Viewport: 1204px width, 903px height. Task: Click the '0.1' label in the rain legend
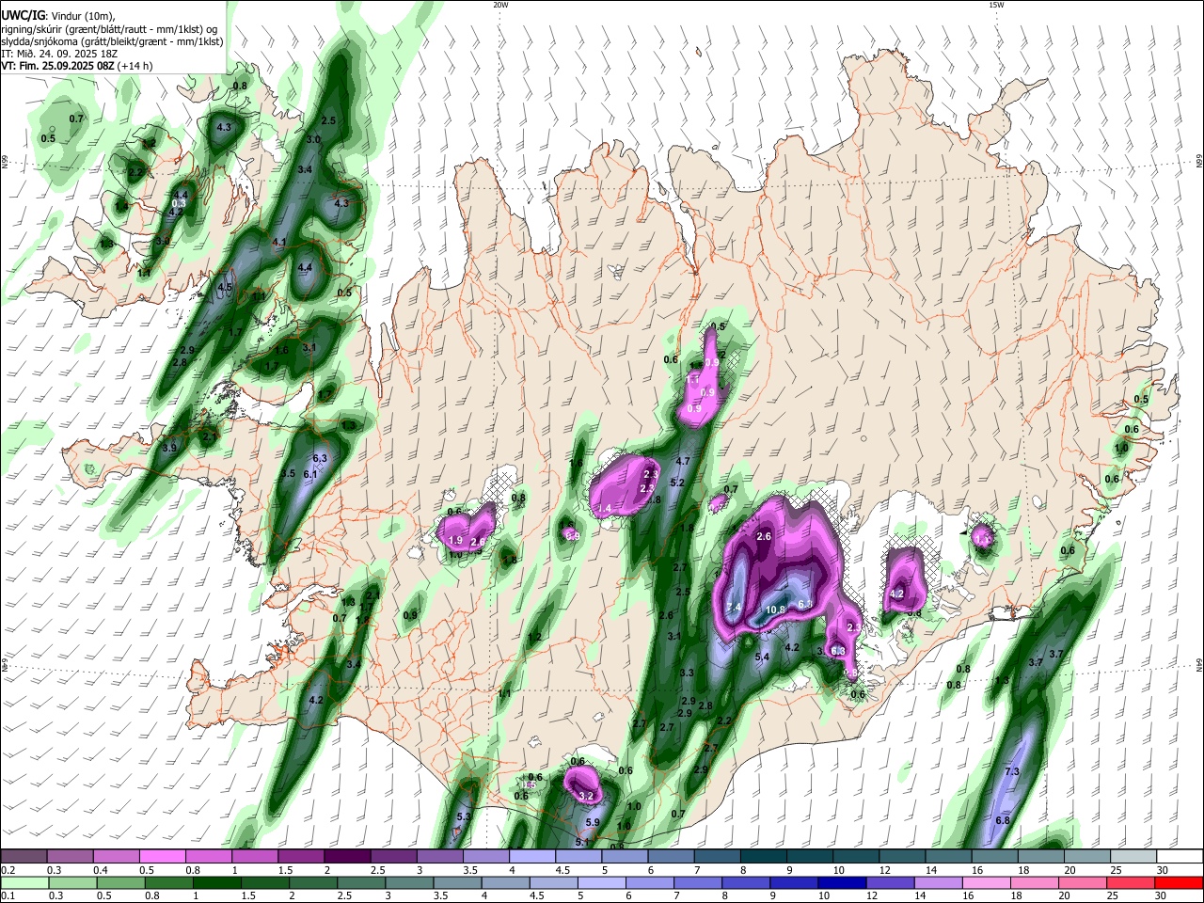pos(8,896)
